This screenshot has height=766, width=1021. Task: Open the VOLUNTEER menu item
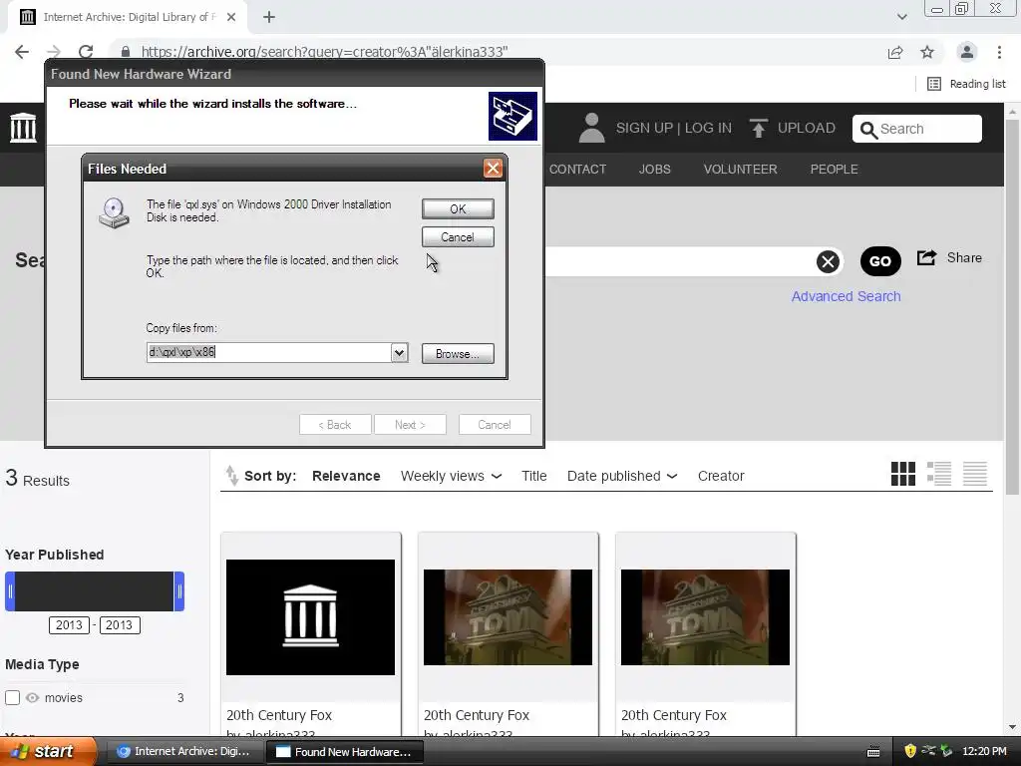click(x=741, y=170)
